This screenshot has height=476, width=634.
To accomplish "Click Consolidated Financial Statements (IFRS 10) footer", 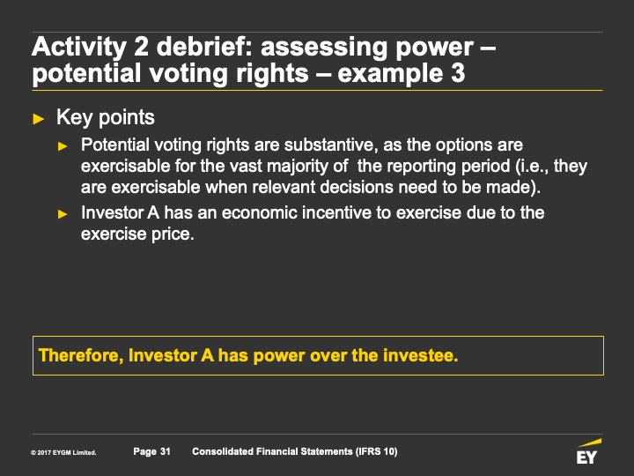I will coord(295,451).
